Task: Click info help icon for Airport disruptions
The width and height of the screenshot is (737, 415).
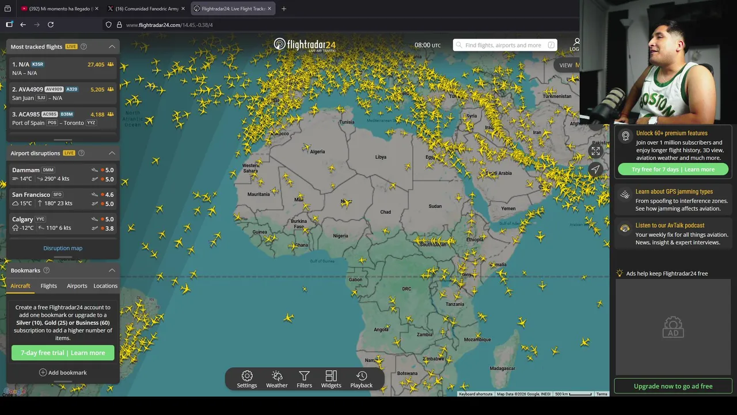Action: (x=81, y=153)
